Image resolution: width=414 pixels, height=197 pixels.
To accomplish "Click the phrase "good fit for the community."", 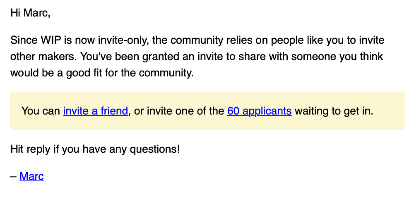I will (x=130, y=73).
